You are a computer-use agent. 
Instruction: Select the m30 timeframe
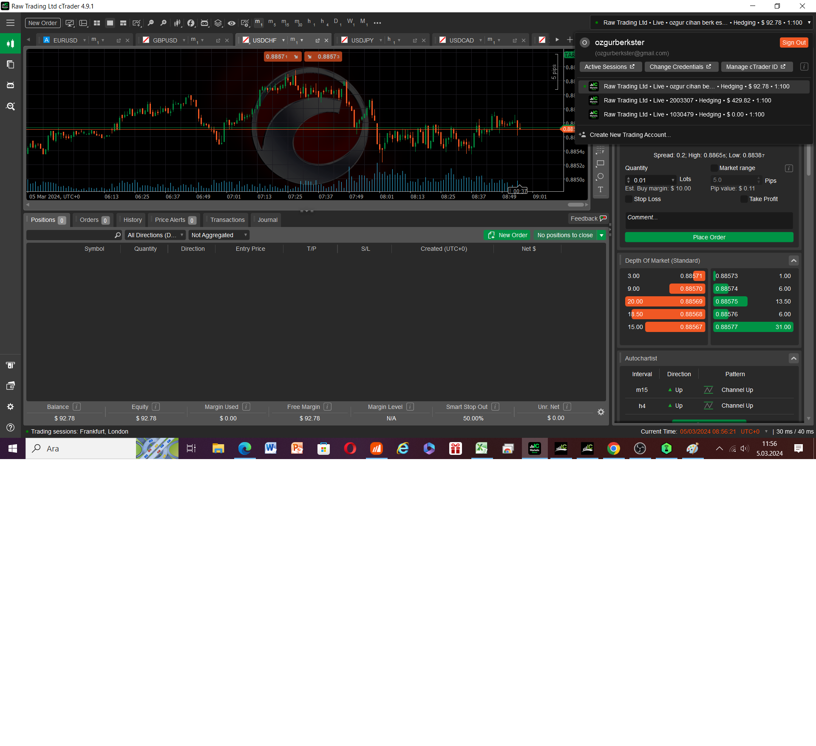pyautogui.click(x=298, y=22)
